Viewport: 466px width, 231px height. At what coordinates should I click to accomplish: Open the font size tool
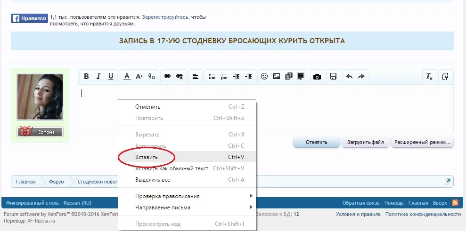click(x=139, y=76)
